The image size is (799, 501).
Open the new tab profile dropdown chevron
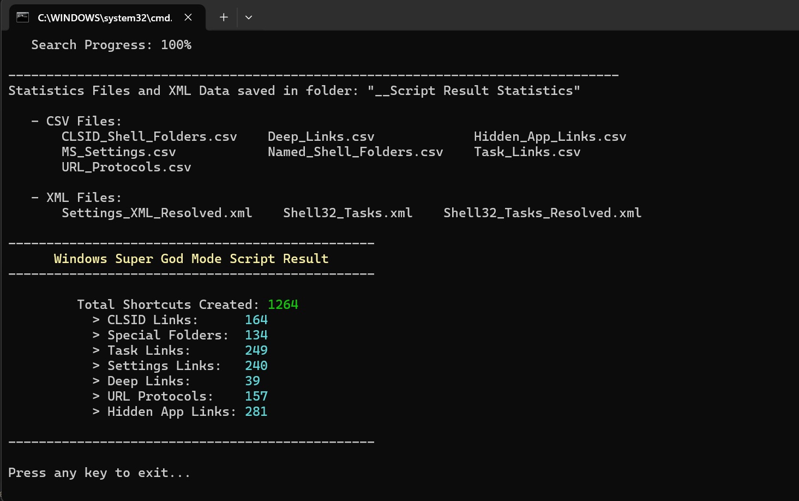pyautogui.click(x=249, y=17)
